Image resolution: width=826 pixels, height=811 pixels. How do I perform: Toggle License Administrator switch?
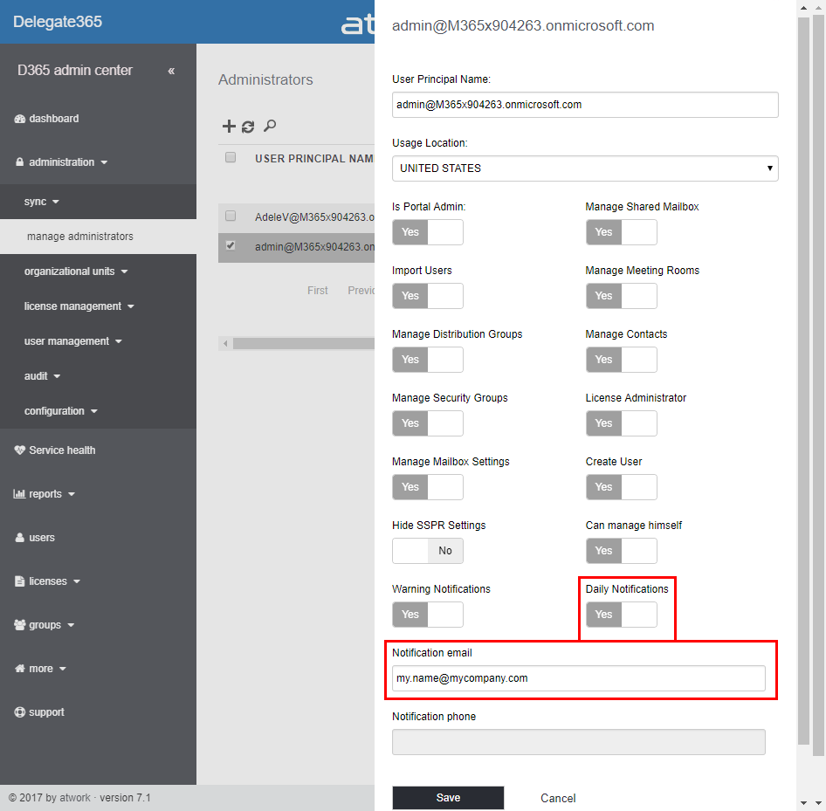pyautogui.click(x=621, y=423)
